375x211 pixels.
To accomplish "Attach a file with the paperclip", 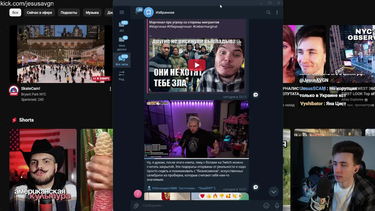I will [x=136, y=205].
